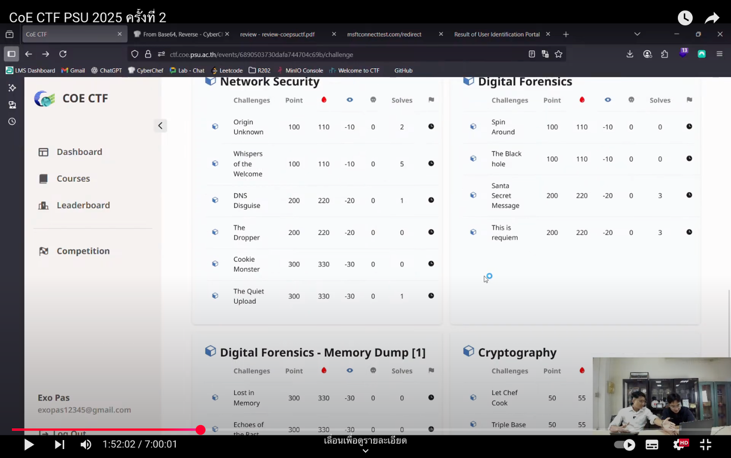Image resolution: width=731 pixels, height=458 pixels.
Task: Expand the browser tab list dropdown
Action: click(637, 34)
